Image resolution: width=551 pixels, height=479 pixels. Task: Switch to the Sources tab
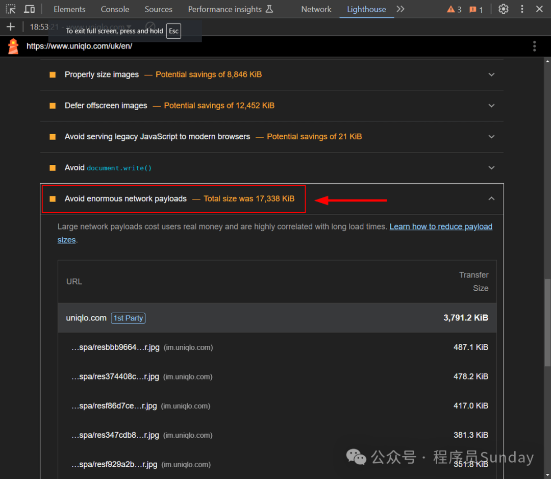pyautogui.click(x=159, y=9)
